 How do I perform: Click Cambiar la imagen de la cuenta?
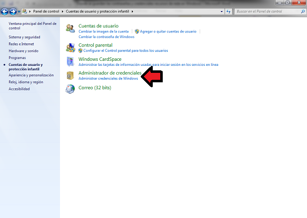point(103,31)
